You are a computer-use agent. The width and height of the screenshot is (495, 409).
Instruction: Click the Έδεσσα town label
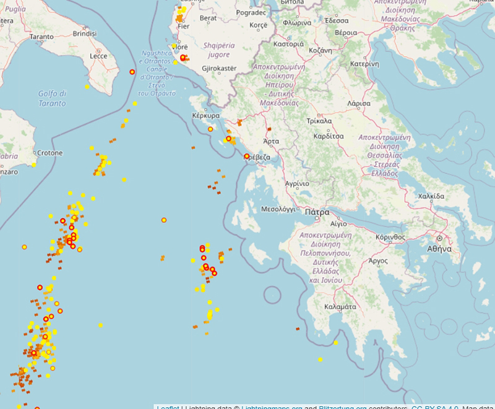337,20
